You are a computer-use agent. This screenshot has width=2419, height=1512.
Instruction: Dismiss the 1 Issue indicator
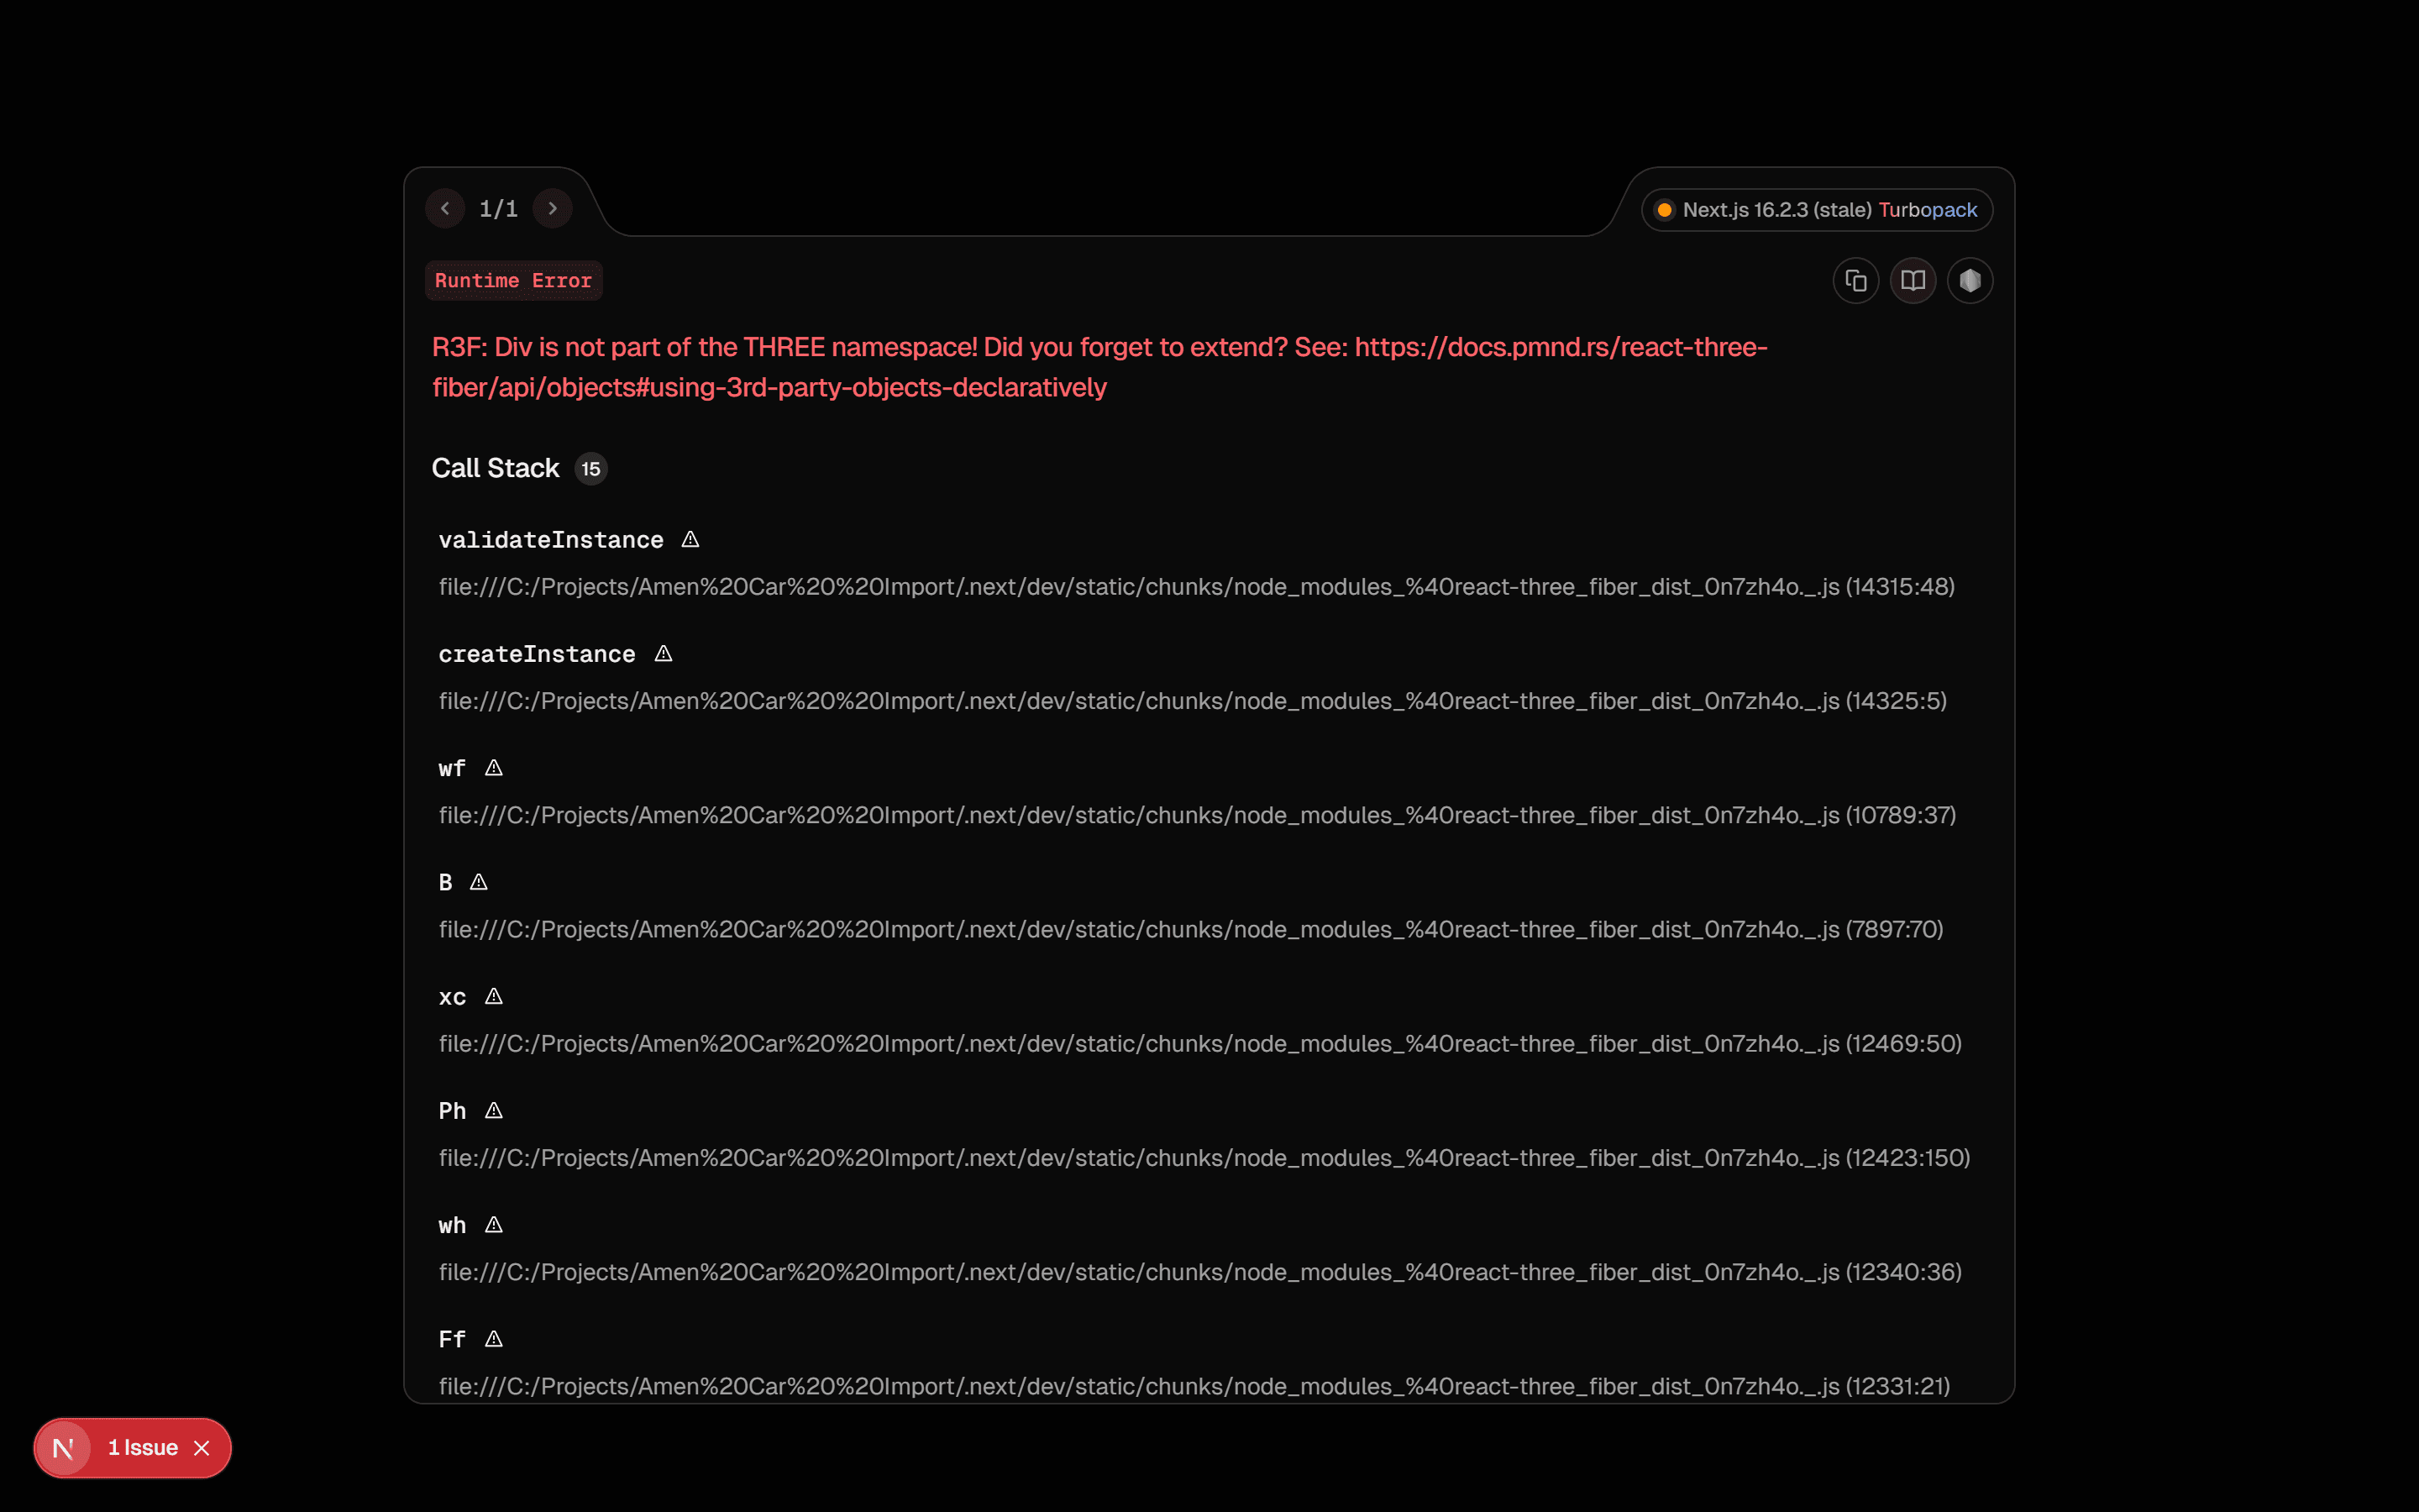pos(202,1447)
